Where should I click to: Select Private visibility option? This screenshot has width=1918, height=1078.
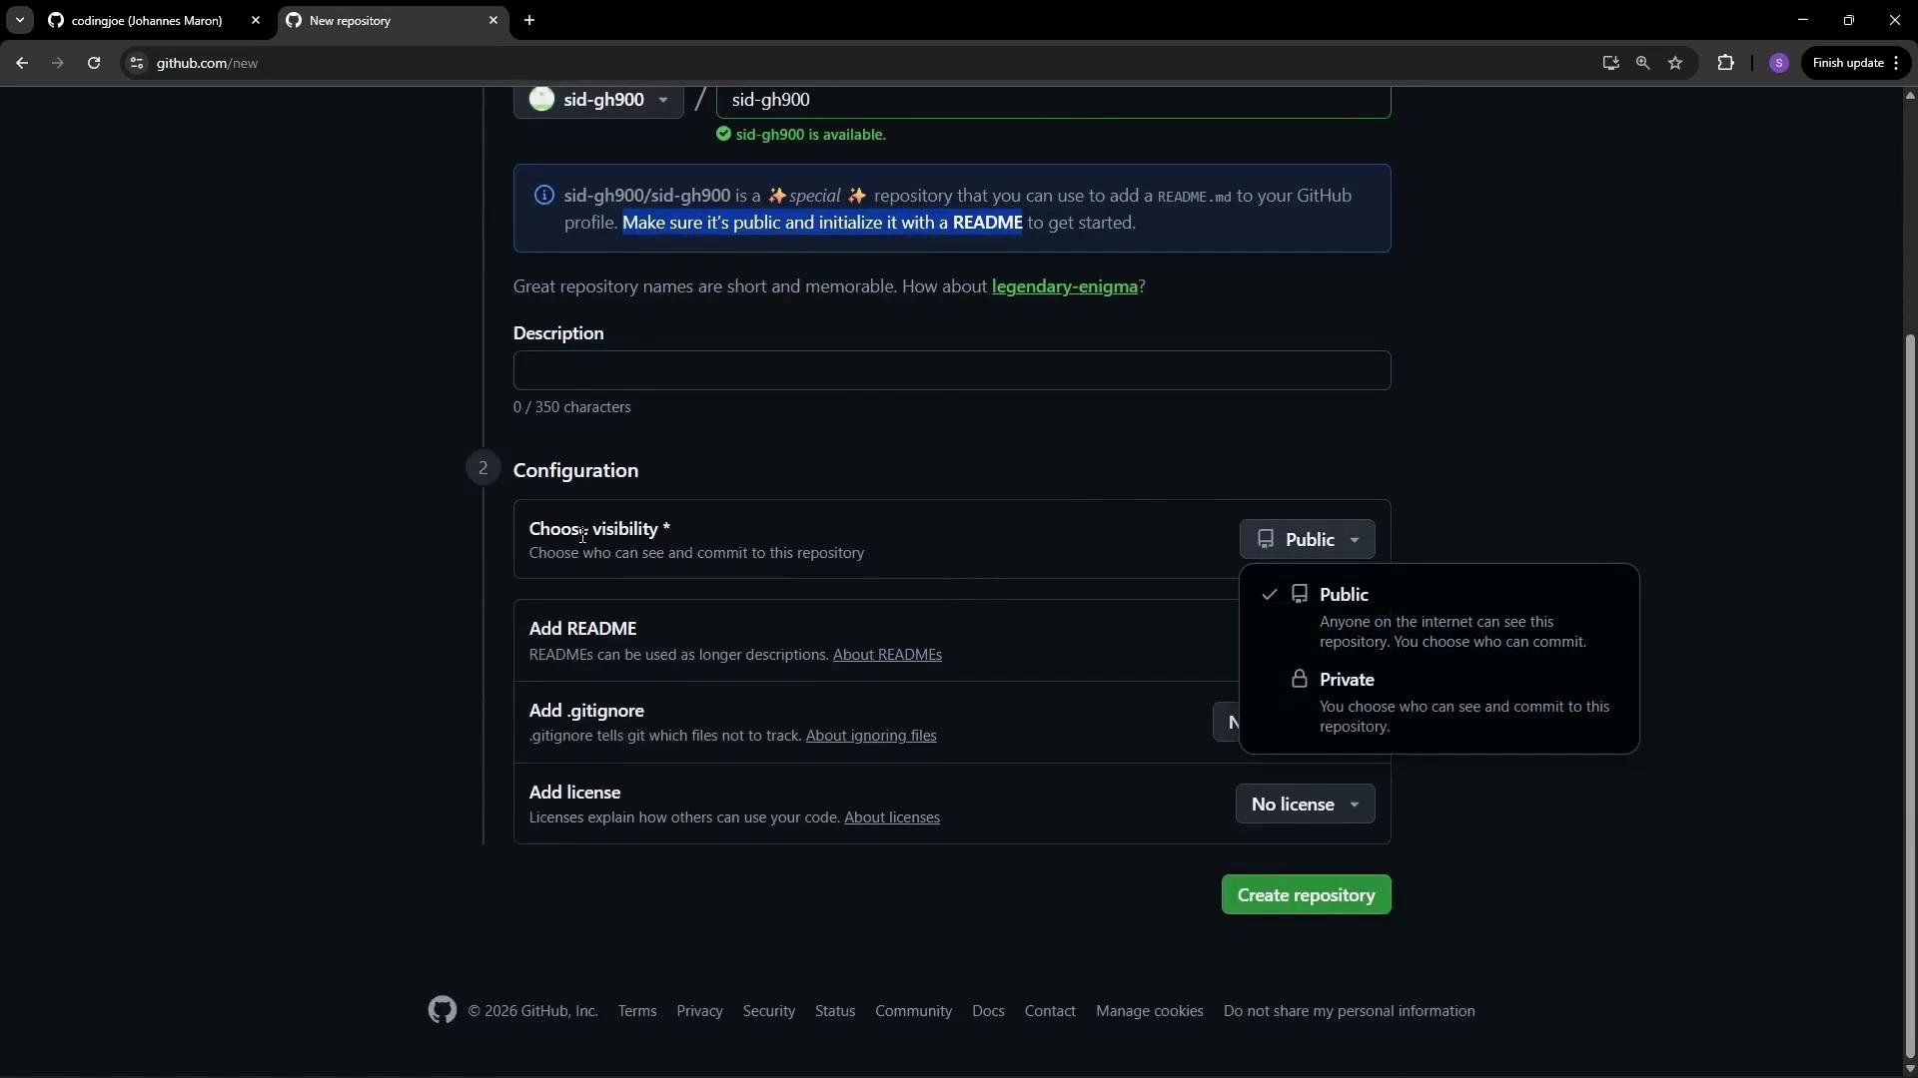pyautogui.click(x=1438, y=703)
